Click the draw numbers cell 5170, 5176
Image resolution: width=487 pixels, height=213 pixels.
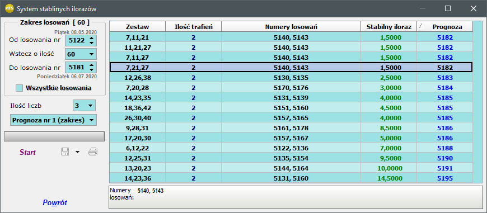pyautogui.click(x=291, y=88)
